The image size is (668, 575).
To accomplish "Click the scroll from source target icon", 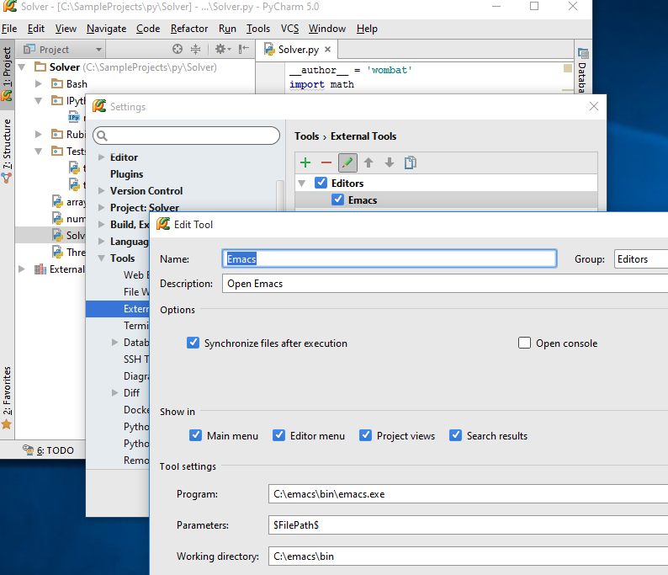I will (178, 49).
